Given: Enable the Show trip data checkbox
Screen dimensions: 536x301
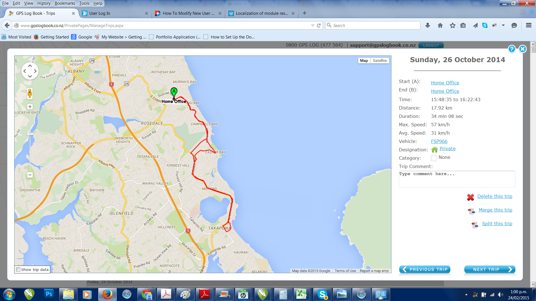Looking at the screenshot, I should [18, 270].
